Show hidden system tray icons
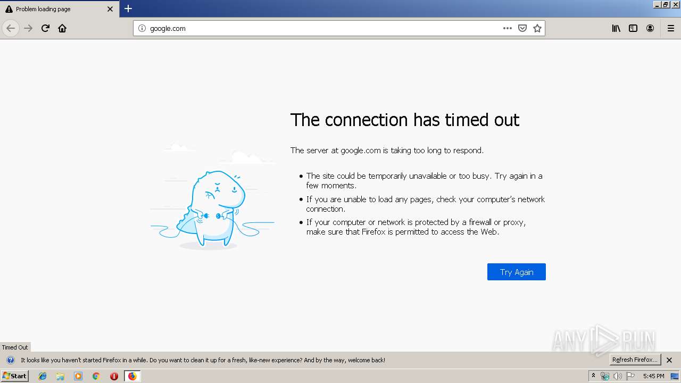The width and height of the screenshot is (681, 383). [x=594, y=376]
